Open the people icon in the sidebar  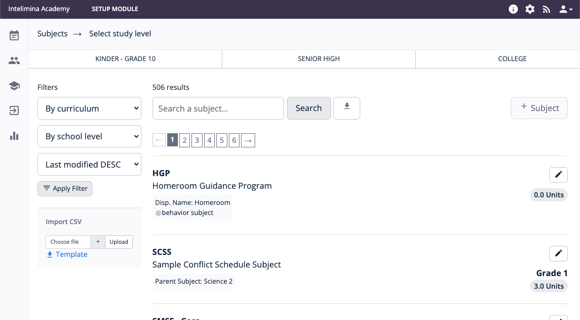14,61
